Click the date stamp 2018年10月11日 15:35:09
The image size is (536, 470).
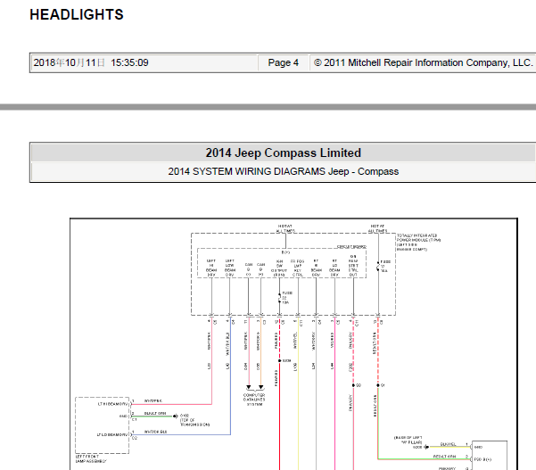(91, 62)
